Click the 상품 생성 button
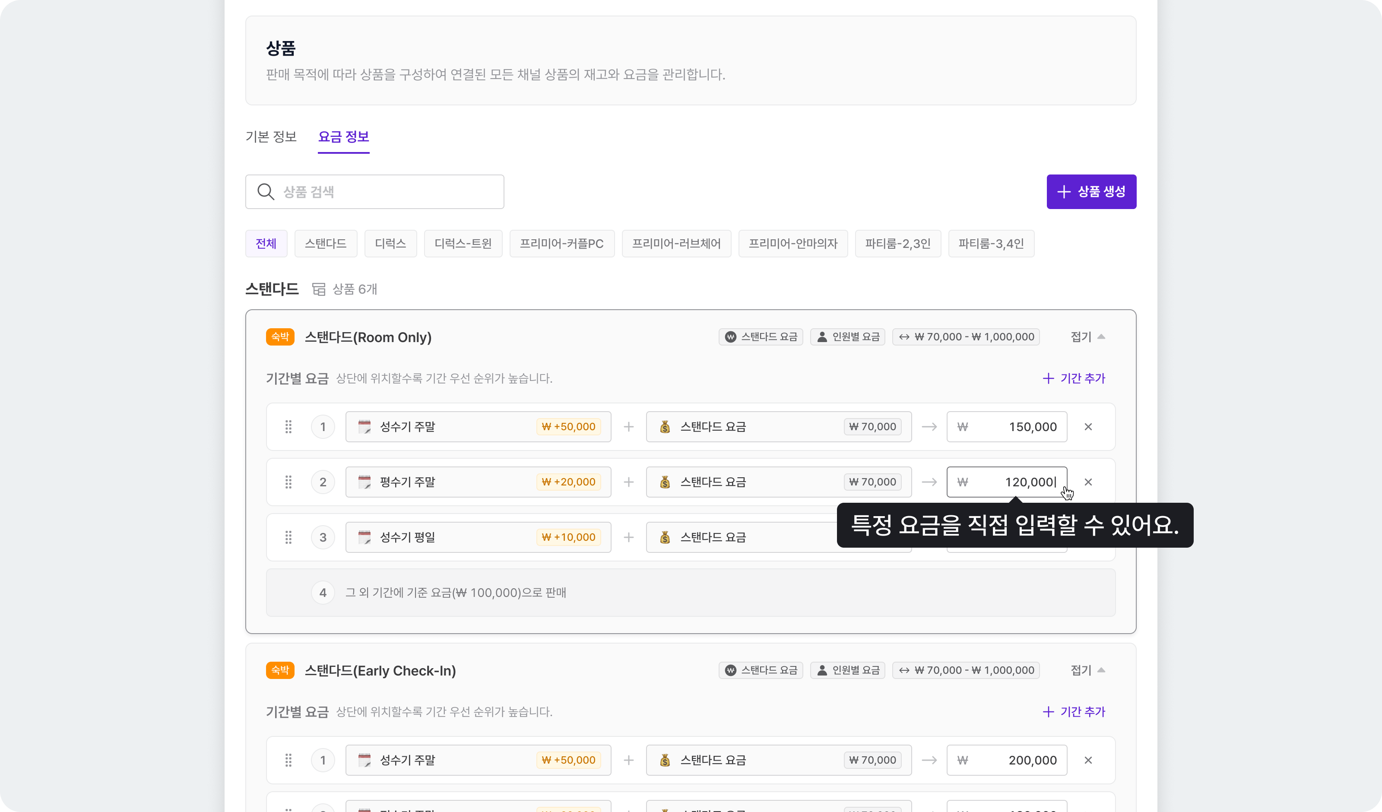The height and width of the screenshot is (812, 1382). [1091, 191]
